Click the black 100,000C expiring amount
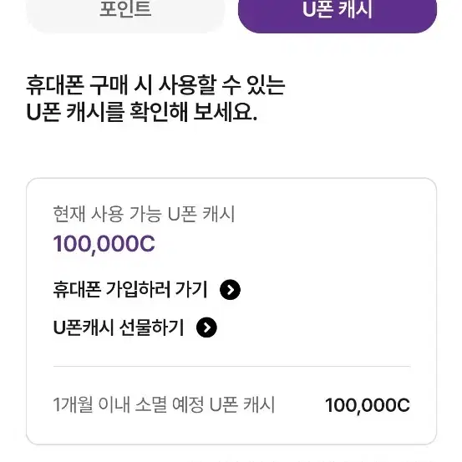 (x=368, y=405)
